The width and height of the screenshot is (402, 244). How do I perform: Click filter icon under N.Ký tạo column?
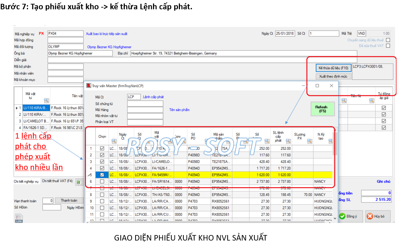click(x=330, y=141)
